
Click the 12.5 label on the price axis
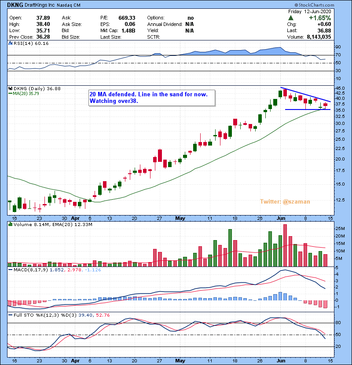[x=340, y=200]
